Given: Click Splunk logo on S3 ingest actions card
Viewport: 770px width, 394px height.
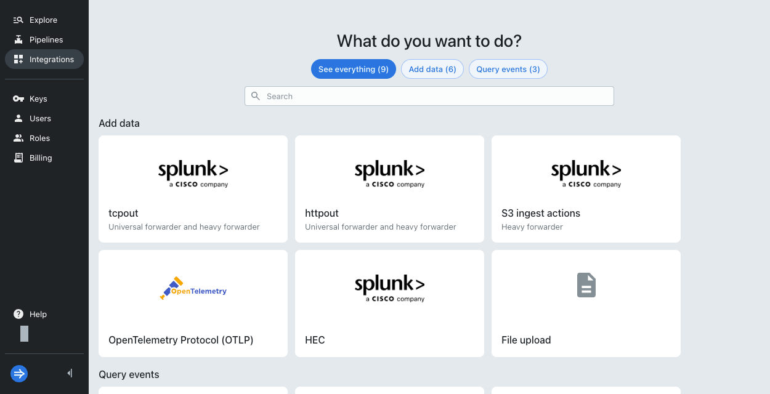Looking at the screenshot, I should tap(586, 174).
